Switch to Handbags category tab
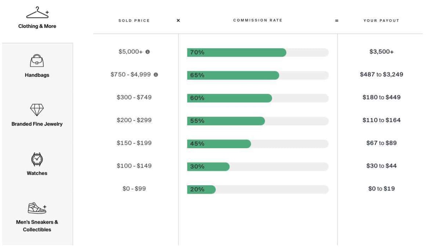 (x=37, y=75)
